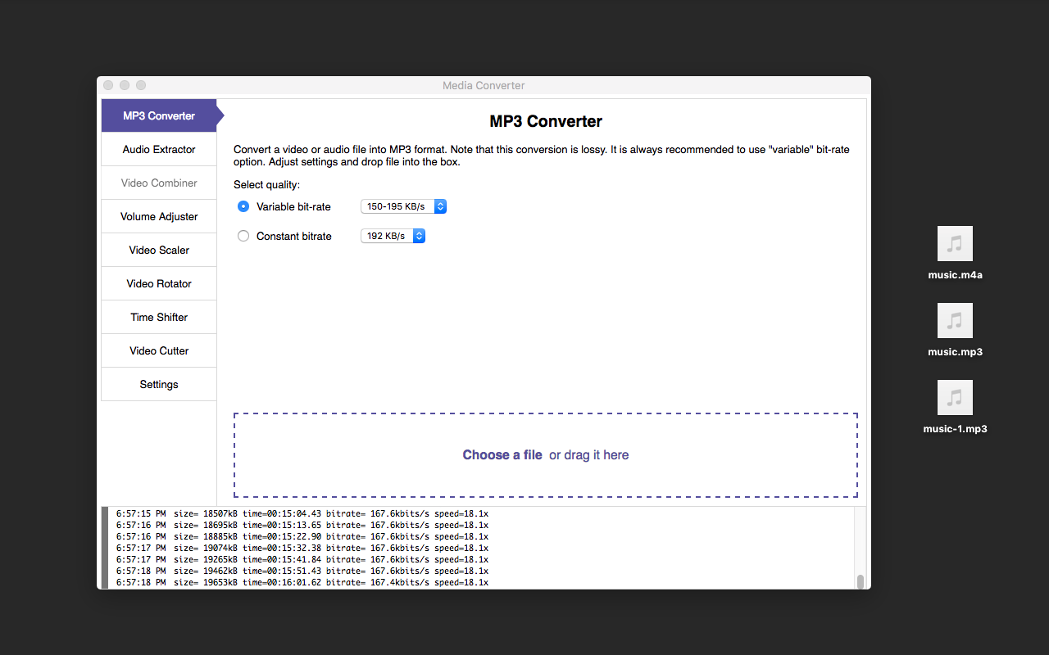Enable the Constant bitrate option
The image size is (1049, 655).
pyautogui.click(x=243, y=235)
